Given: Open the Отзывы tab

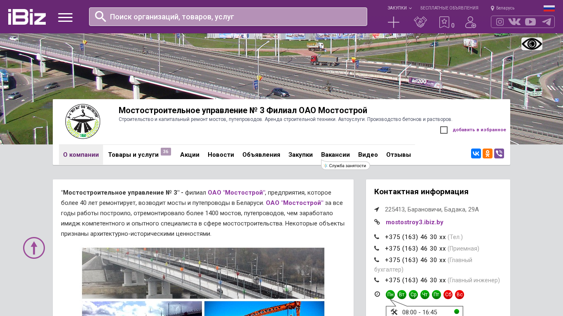Looking at the screenshot, I should (x=399, y=155).
